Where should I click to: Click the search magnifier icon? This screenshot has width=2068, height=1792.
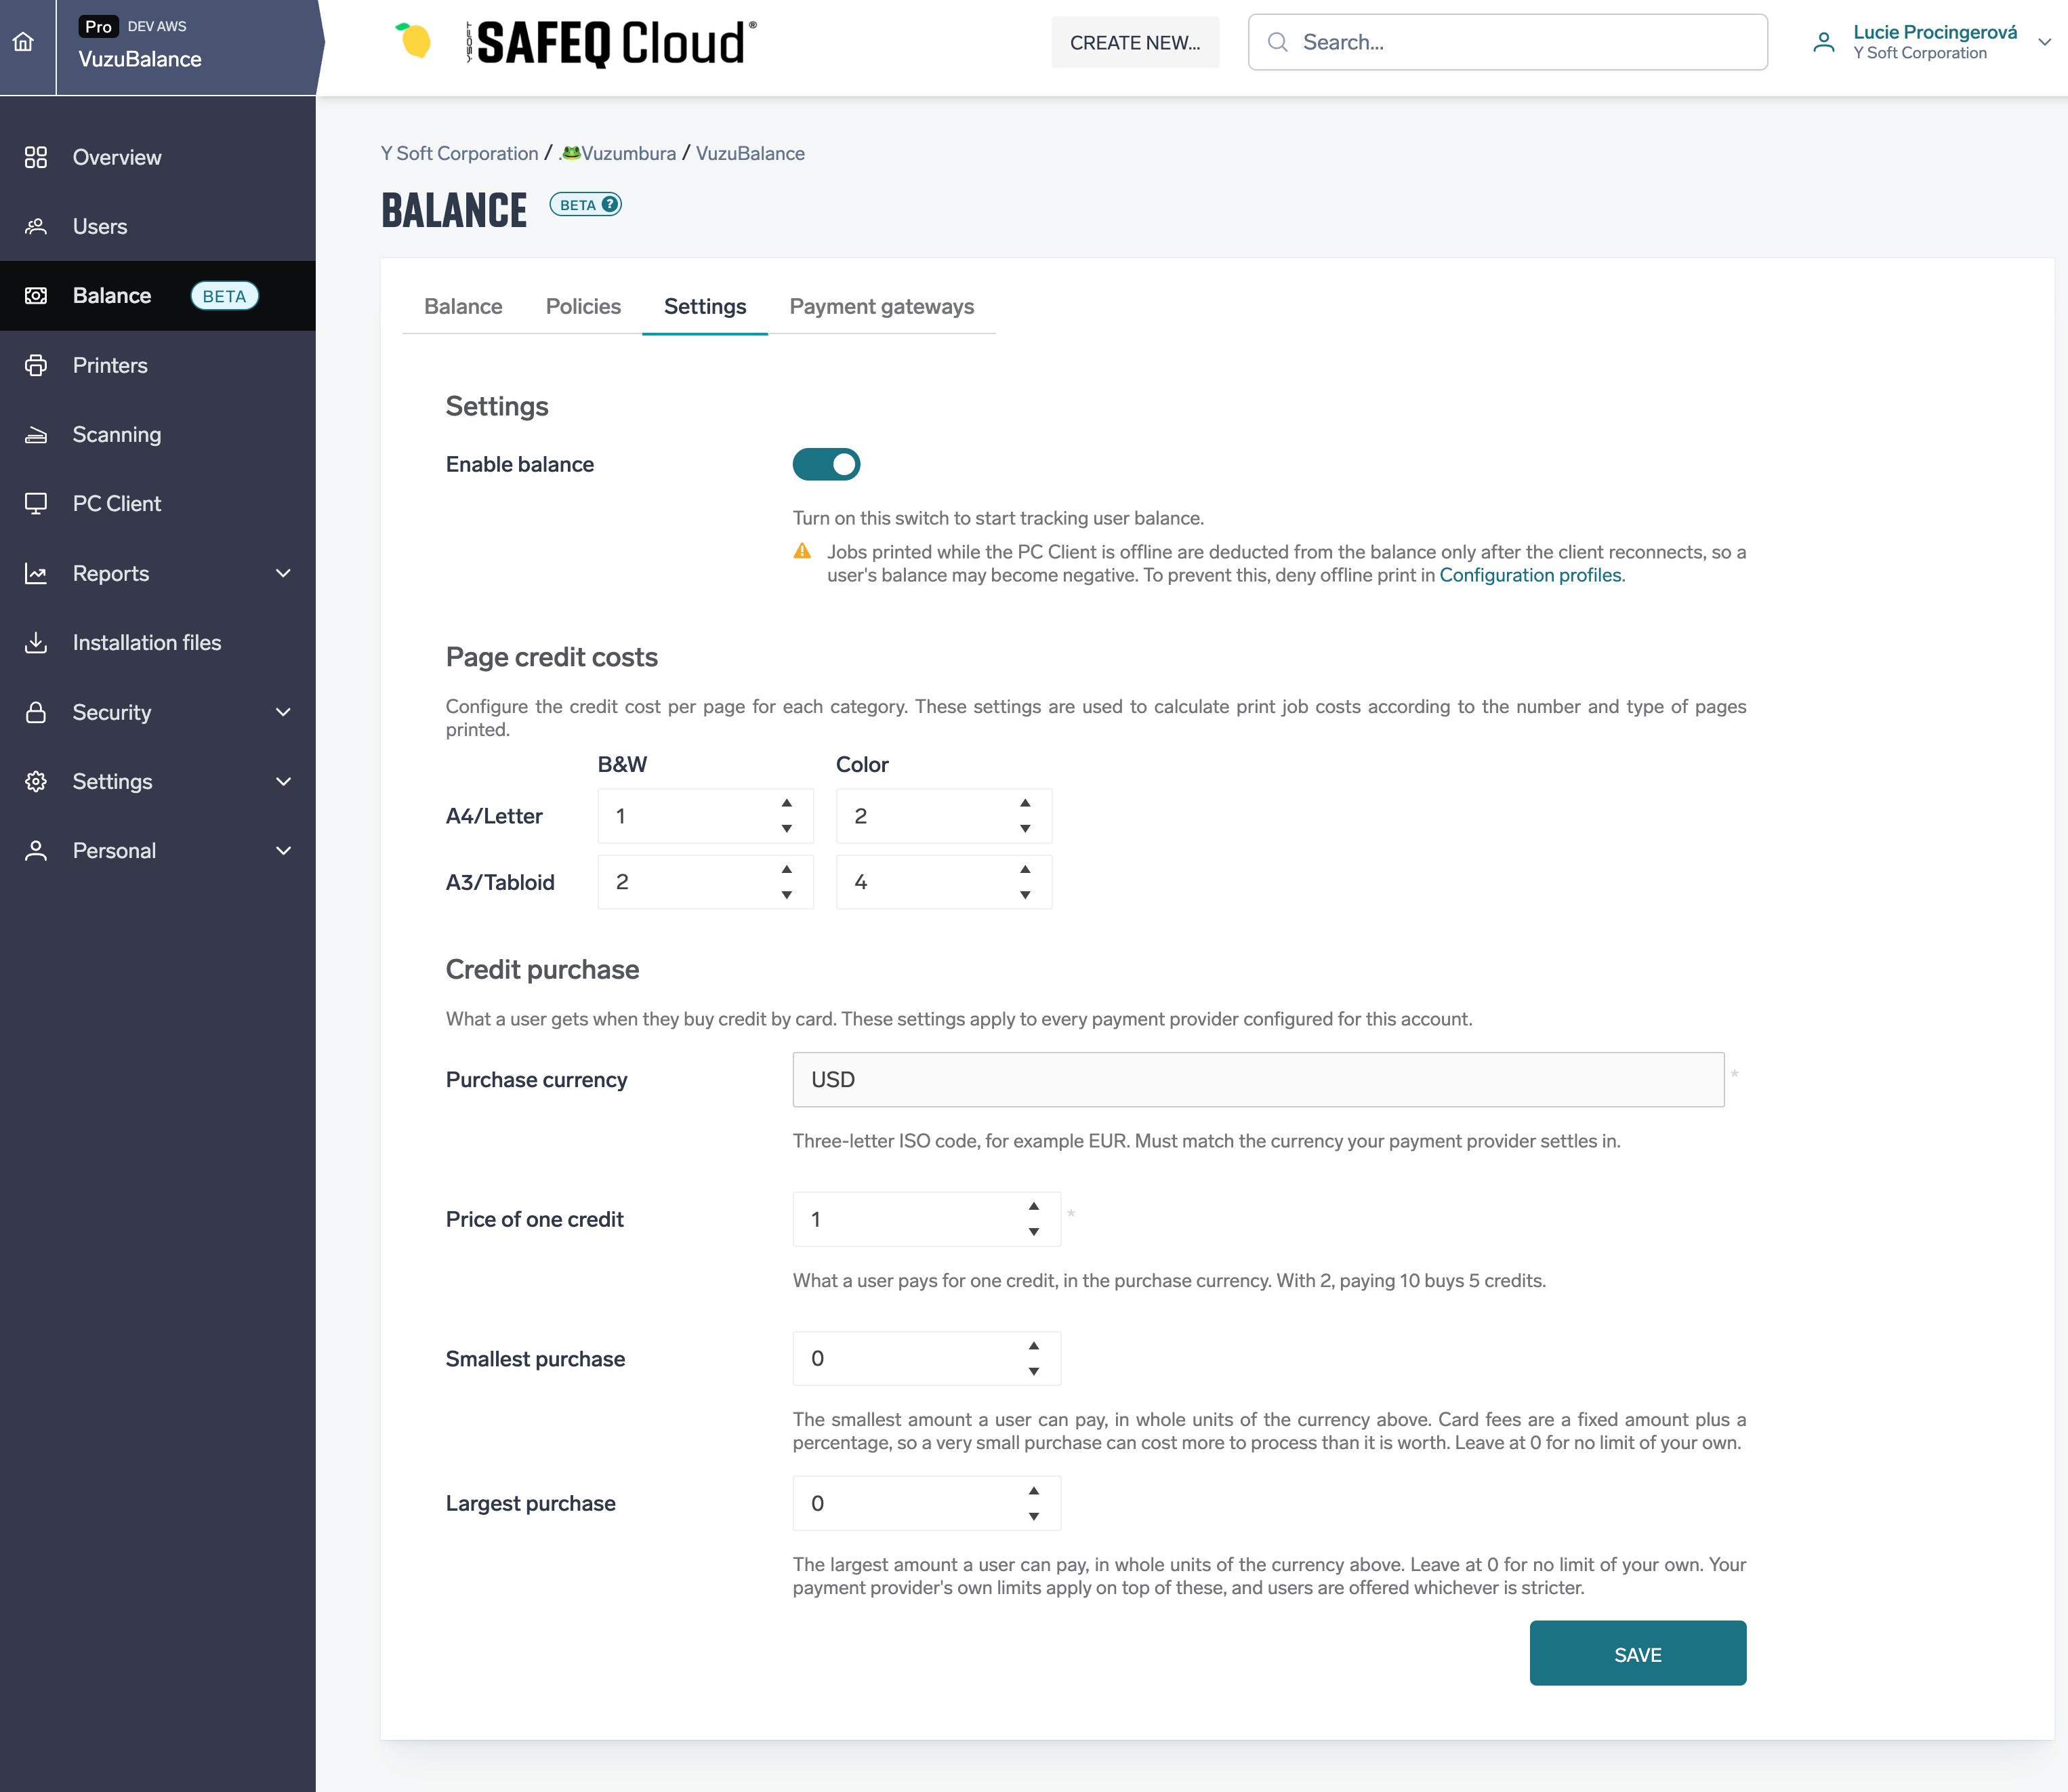(x=1277, y=42)
